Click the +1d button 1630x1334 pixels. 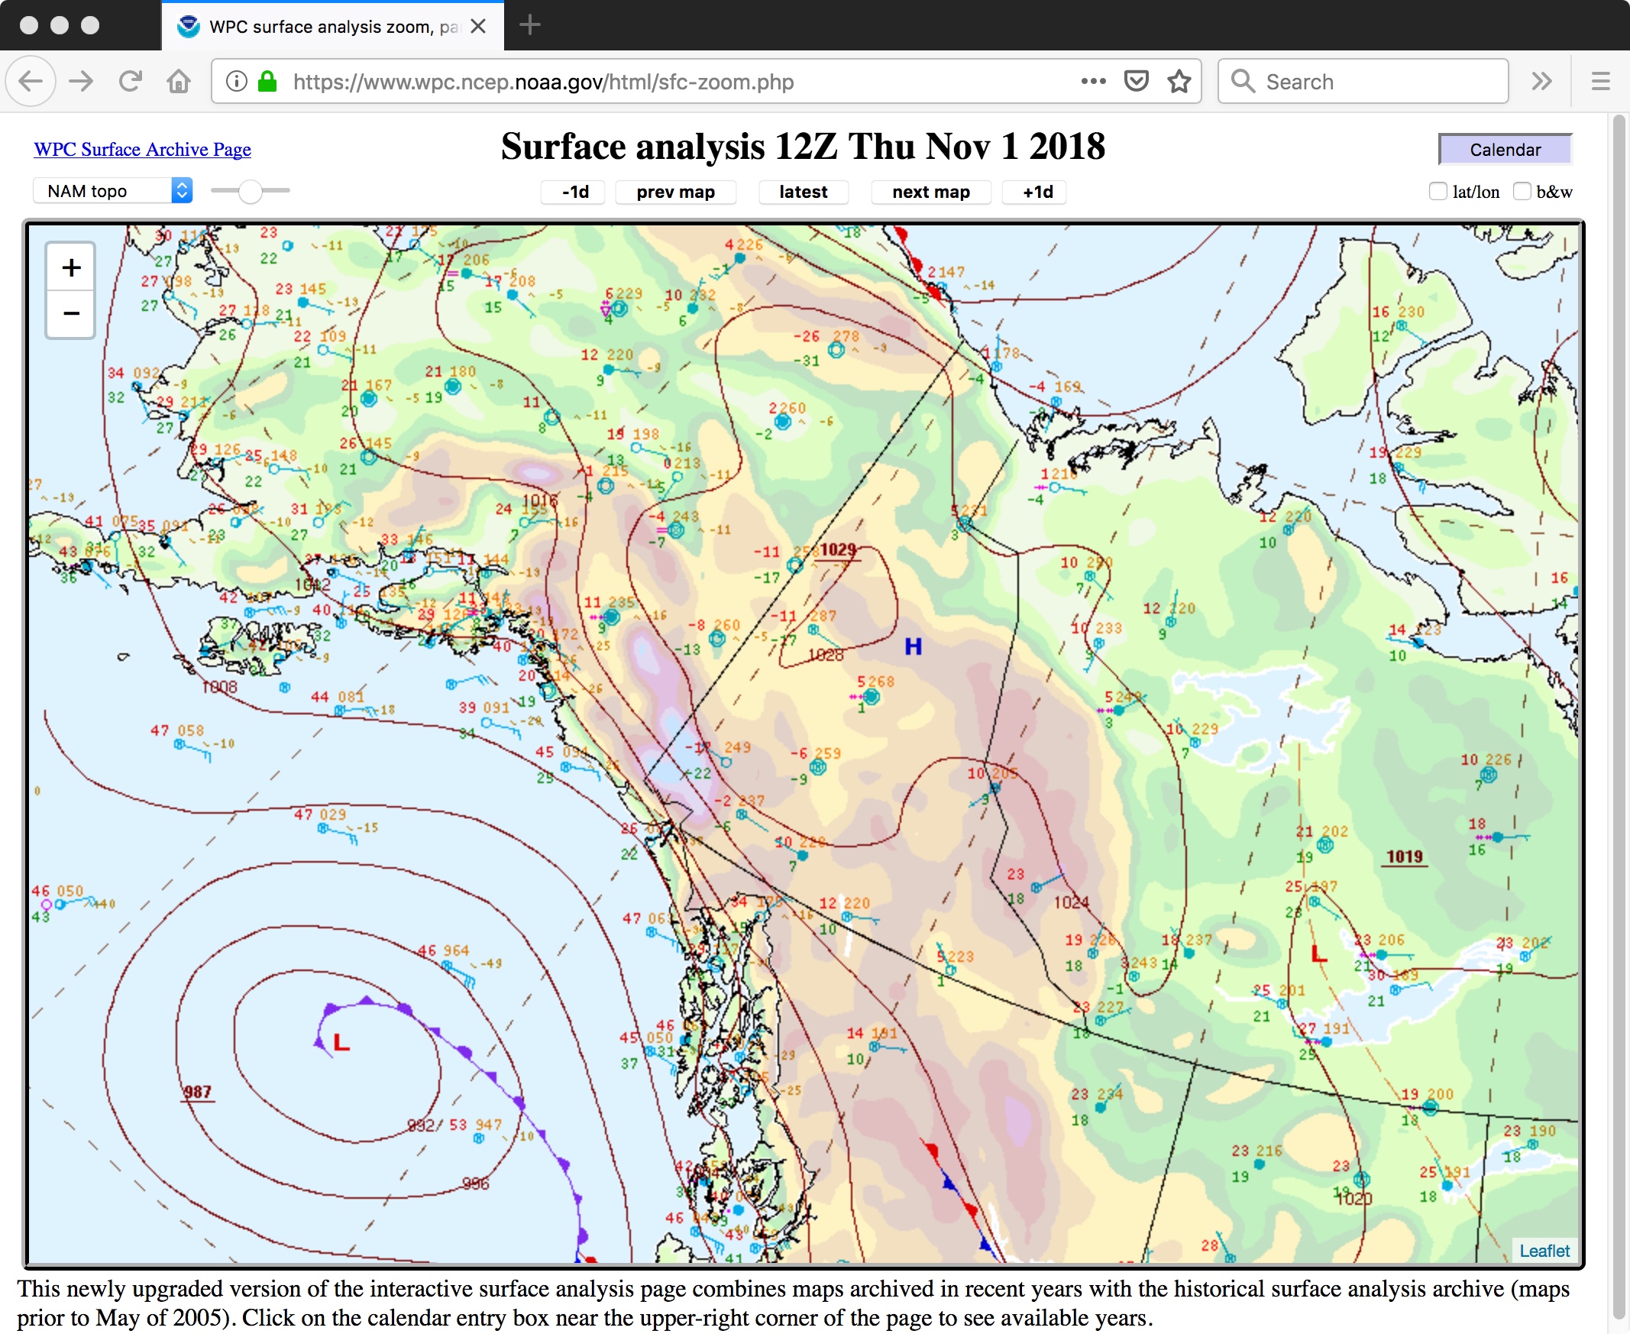coord(1035,192)
